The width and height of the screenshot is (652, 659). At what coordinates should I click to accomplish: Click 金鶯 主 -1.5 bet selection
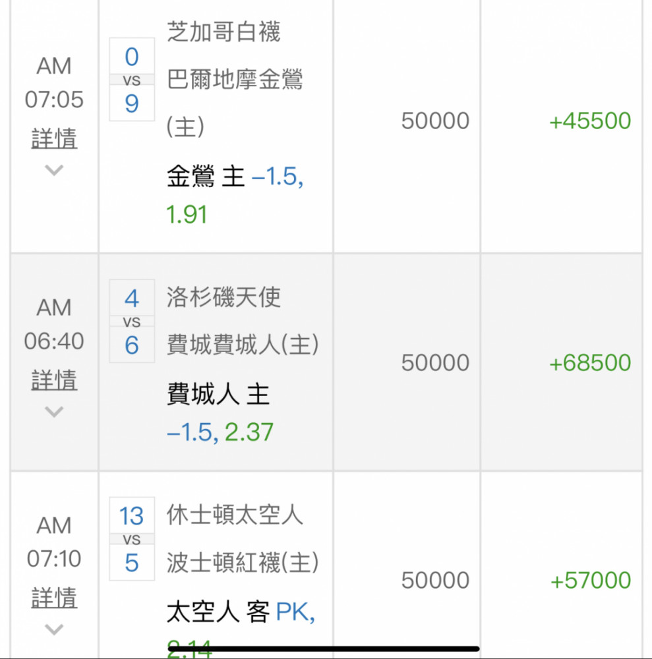coord(235,195)
